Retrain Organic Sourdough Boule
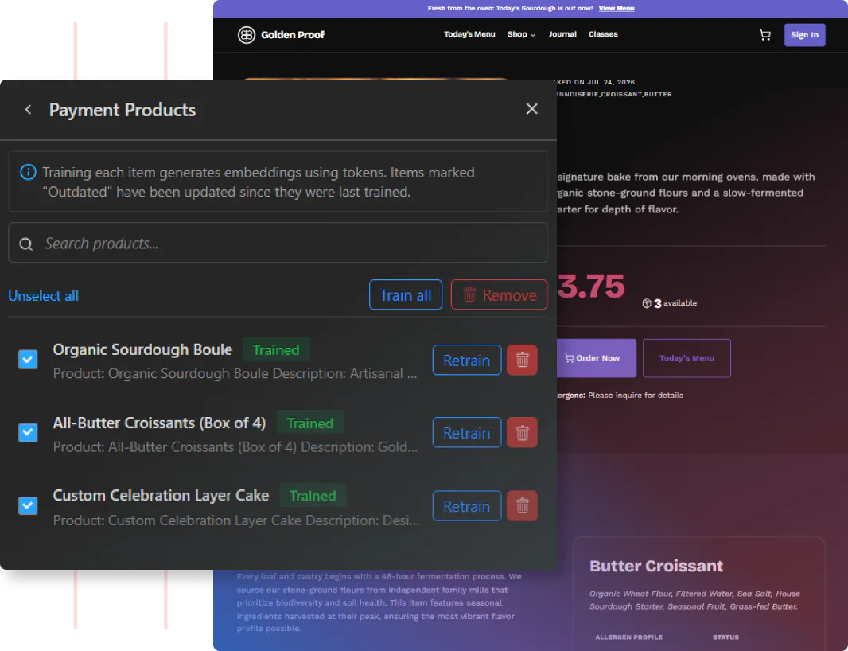The width and height of the screenshot is (848, 651). point(467,360)
